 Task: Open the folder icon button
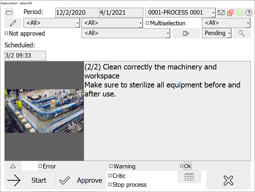(9, 13)
